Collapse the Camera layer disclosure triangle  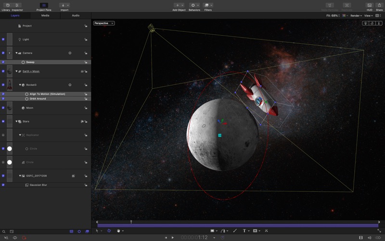[x=16, y=53]
